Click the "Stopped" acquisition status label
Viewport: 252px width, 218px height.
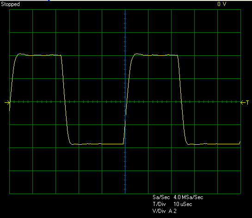tap(10, 4)
